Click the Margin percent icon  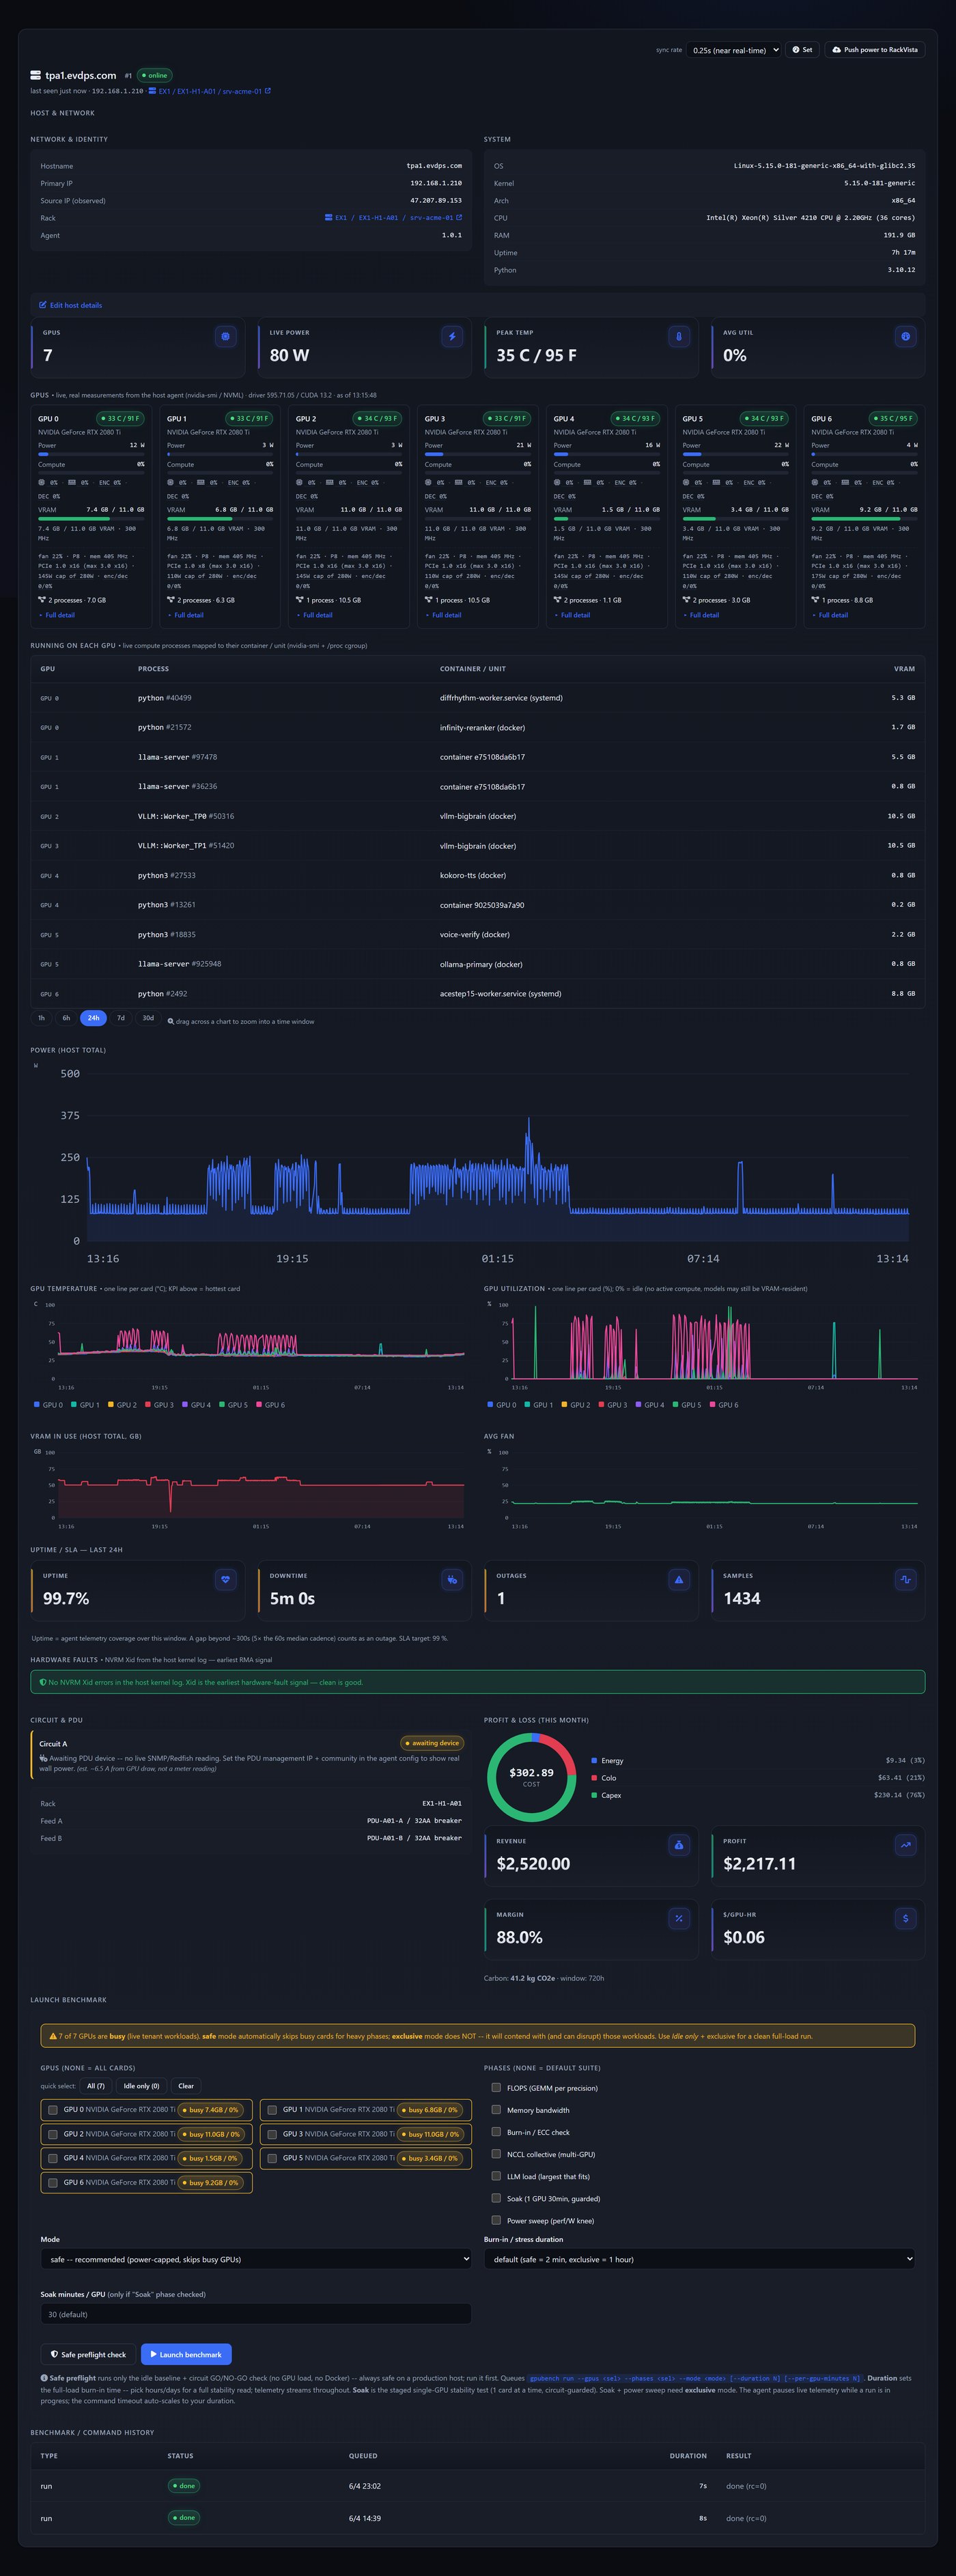pos(679,1918)
